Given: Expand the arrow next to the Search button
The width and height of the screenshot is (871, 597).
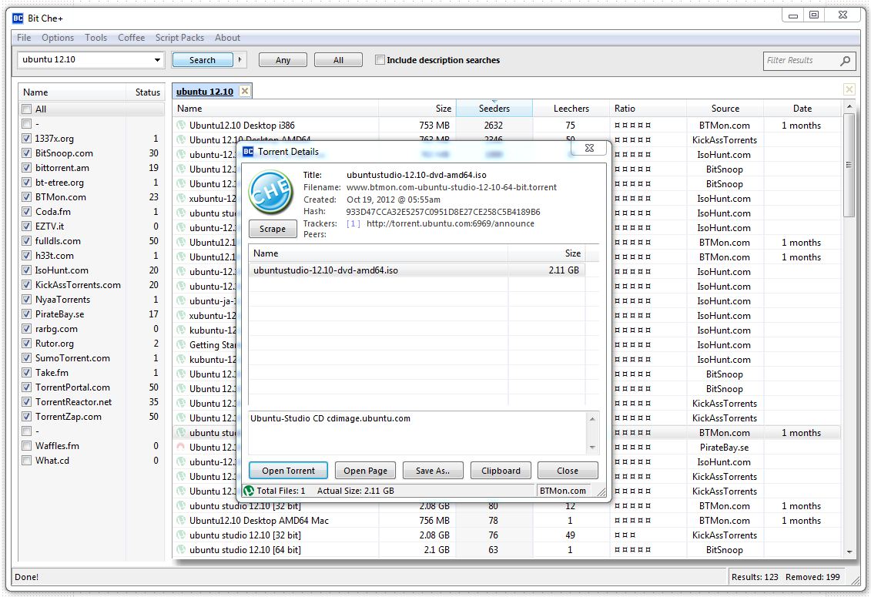Looking at the screenshot, I should tap(240, 60).
